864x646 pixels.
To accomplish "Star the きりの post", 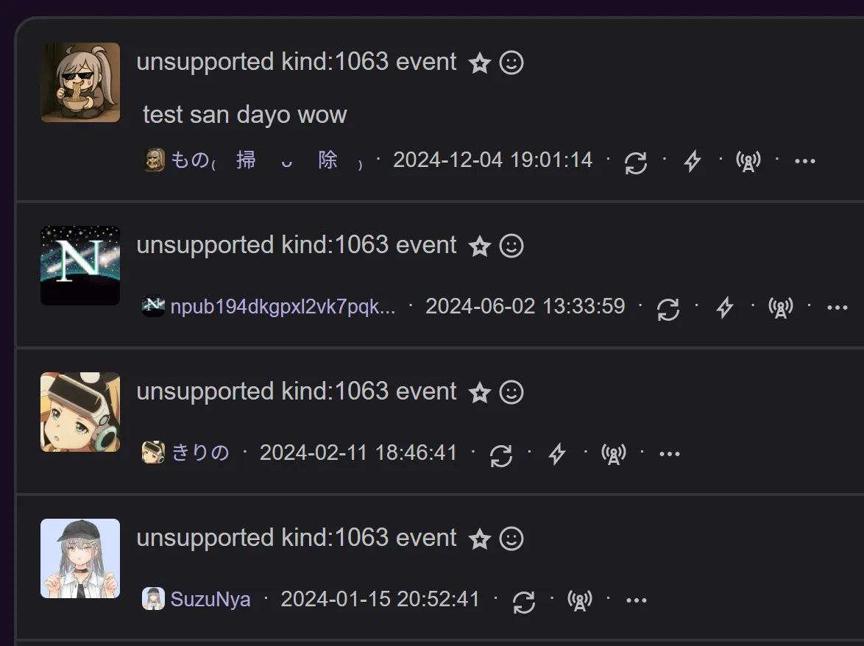I will click(480, 393).
